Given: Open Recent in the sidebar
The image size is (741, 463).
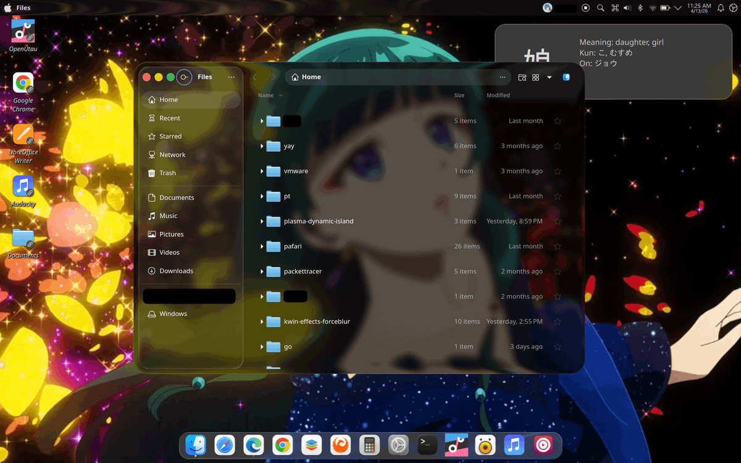Looking at the screenshot, I should 191,118.
